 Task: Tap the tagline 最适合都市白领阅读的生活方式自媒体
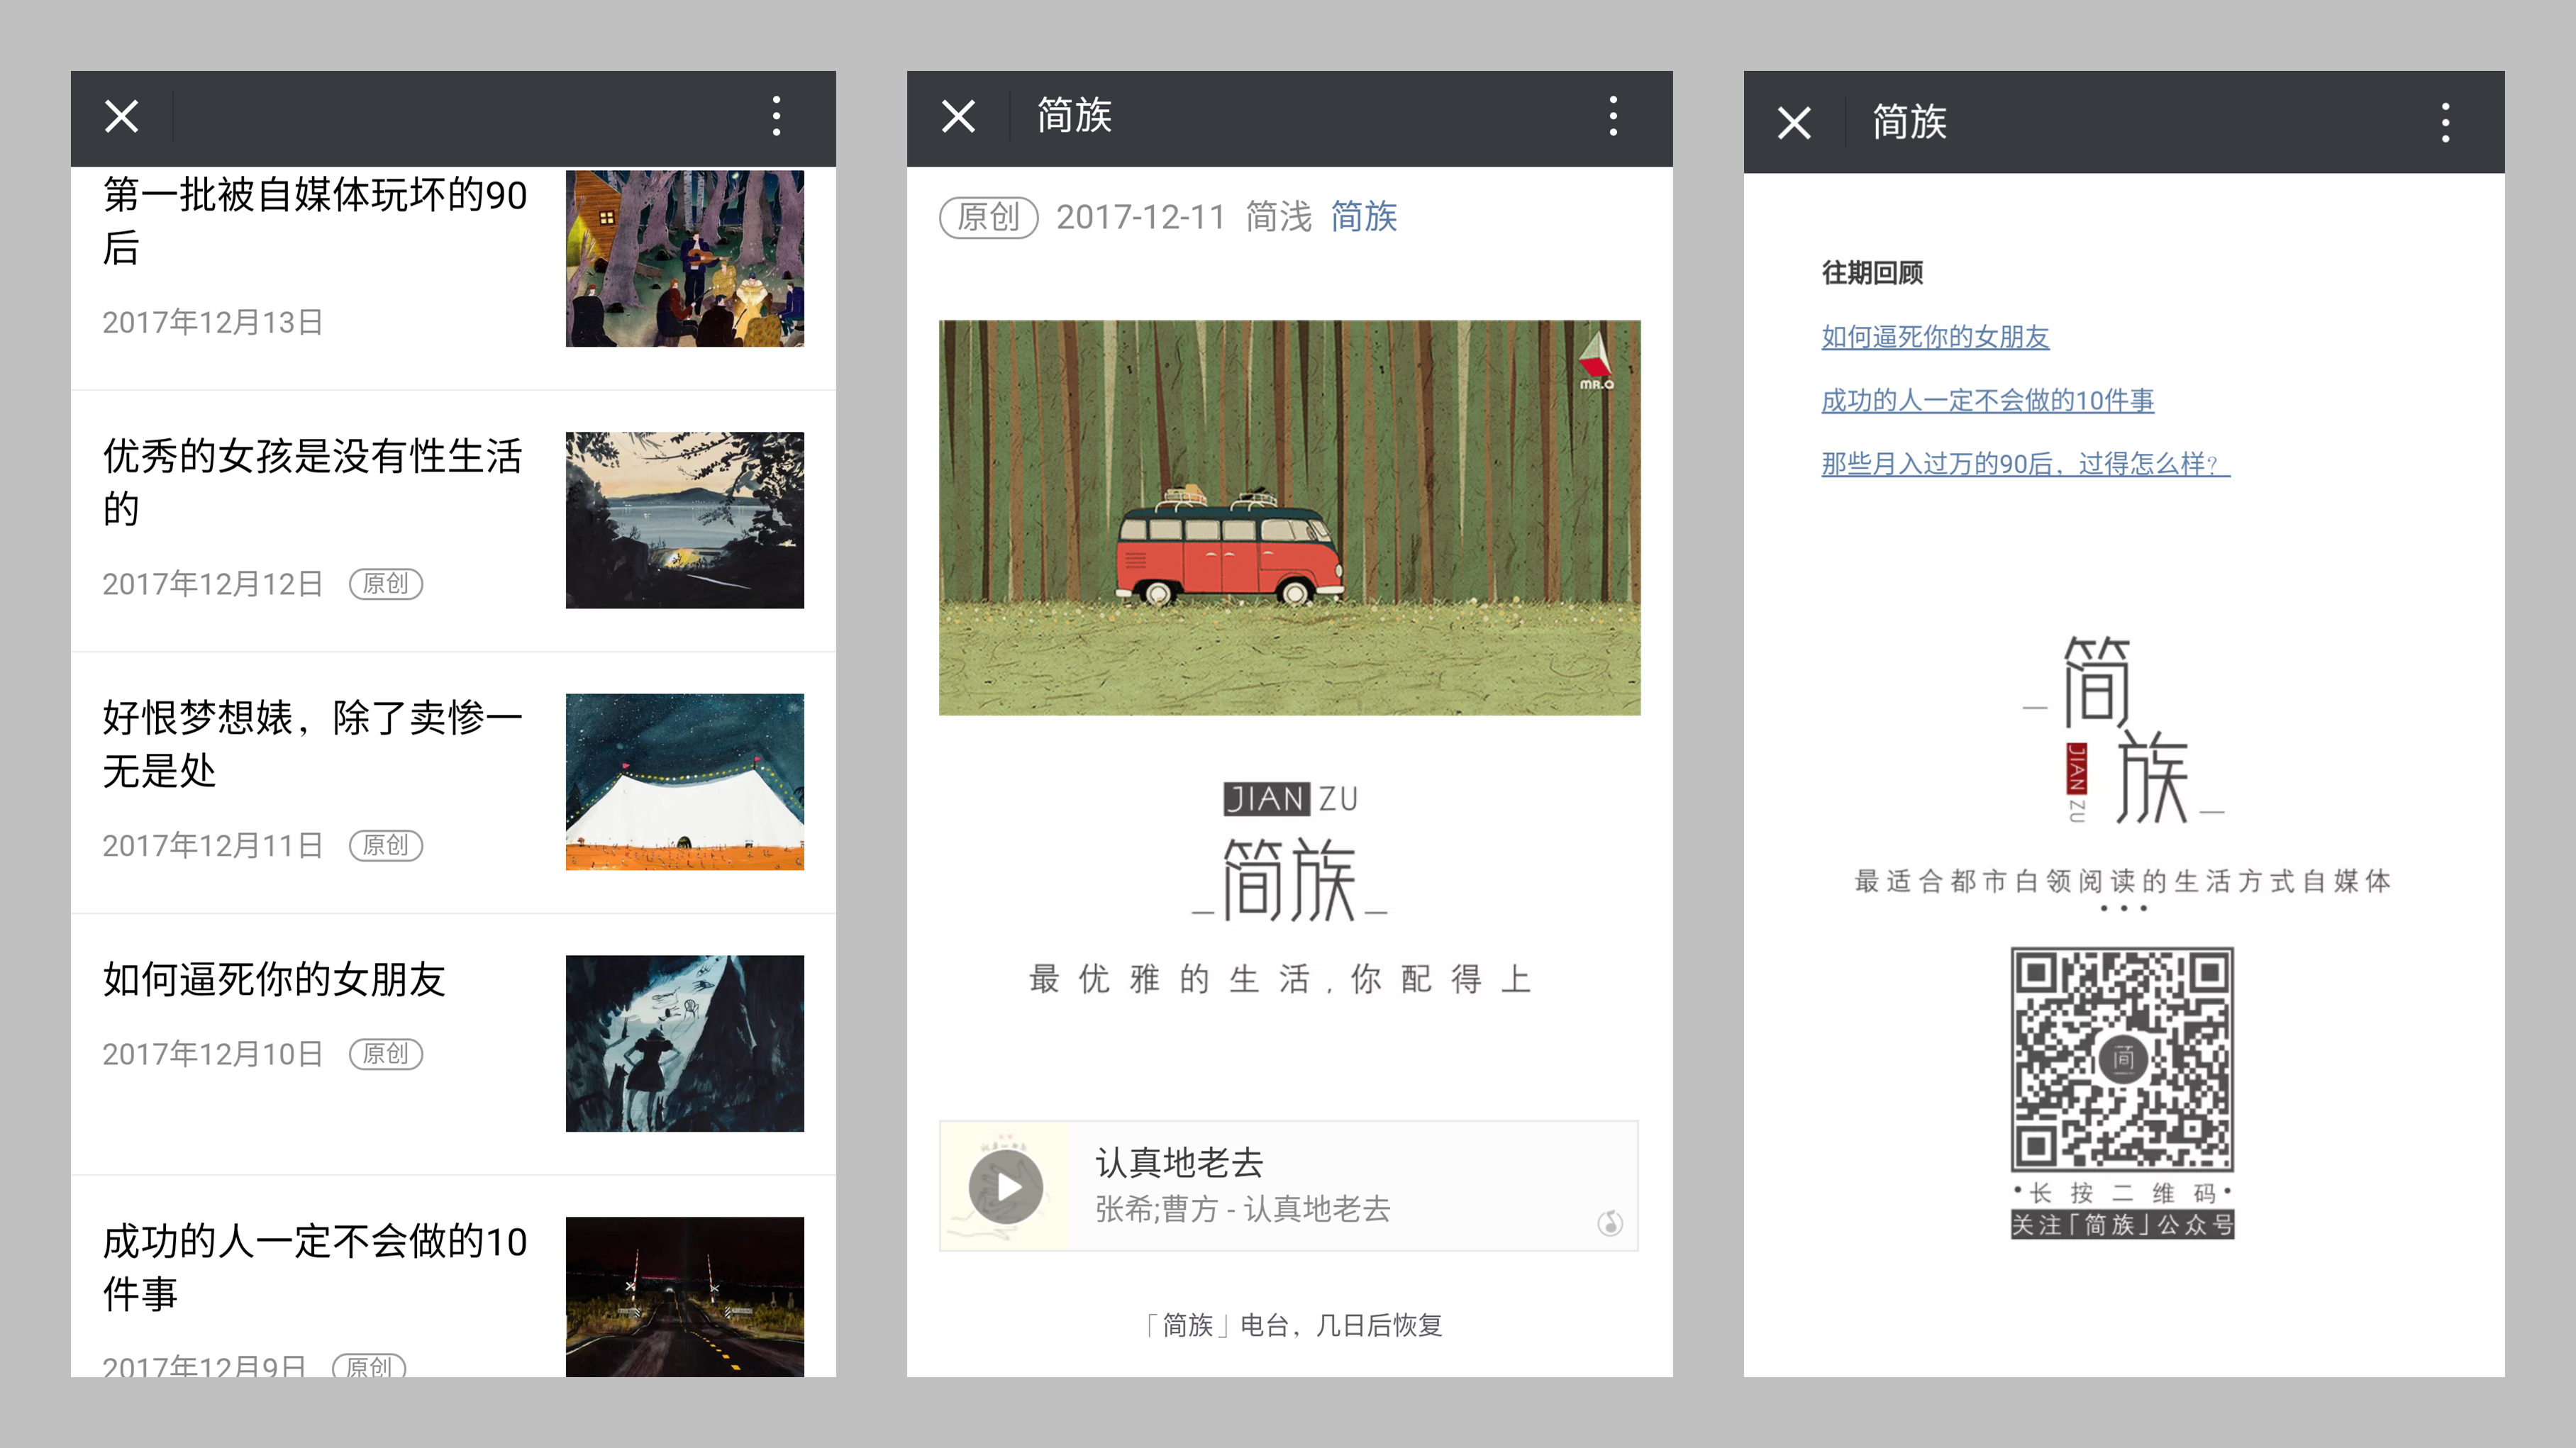click(x=2122, y=881)
